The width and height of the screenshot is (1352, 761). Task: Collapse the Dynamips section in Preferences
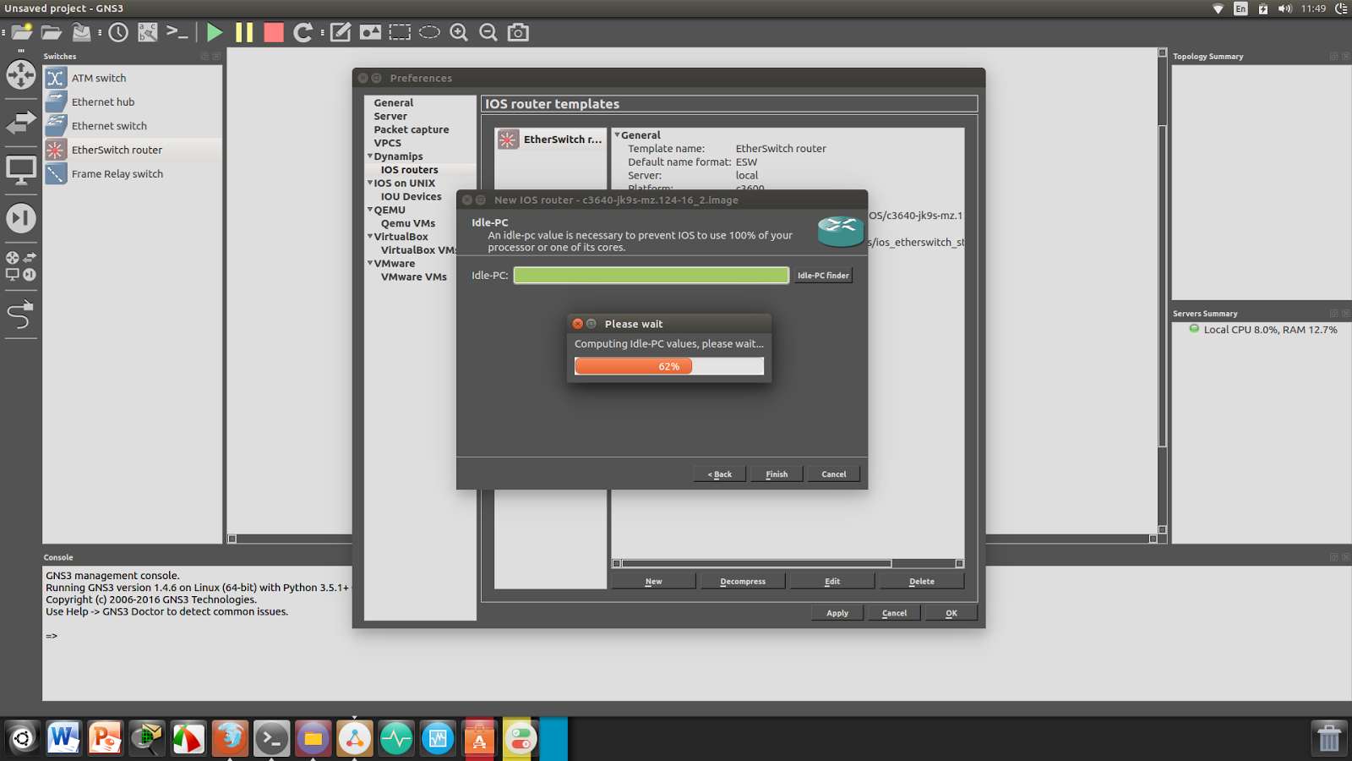(x=370, y=156)
